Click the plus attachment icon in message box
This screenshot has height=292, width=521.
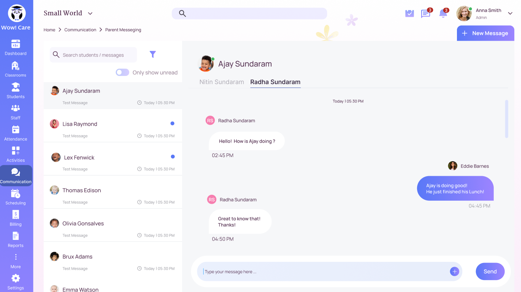[x=454, y=272]
